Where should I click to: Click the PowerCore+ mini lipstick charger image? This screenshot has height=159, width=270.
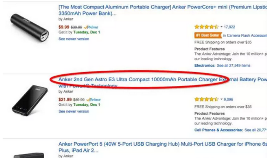30,27
